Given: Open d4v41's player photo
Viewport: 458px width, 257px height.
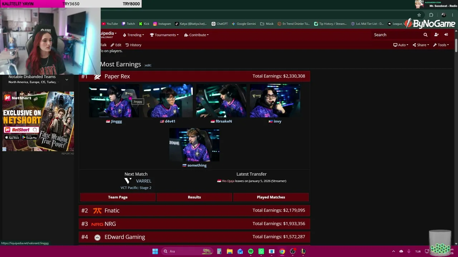Looking at the screenshot, I should pos(167,101).
